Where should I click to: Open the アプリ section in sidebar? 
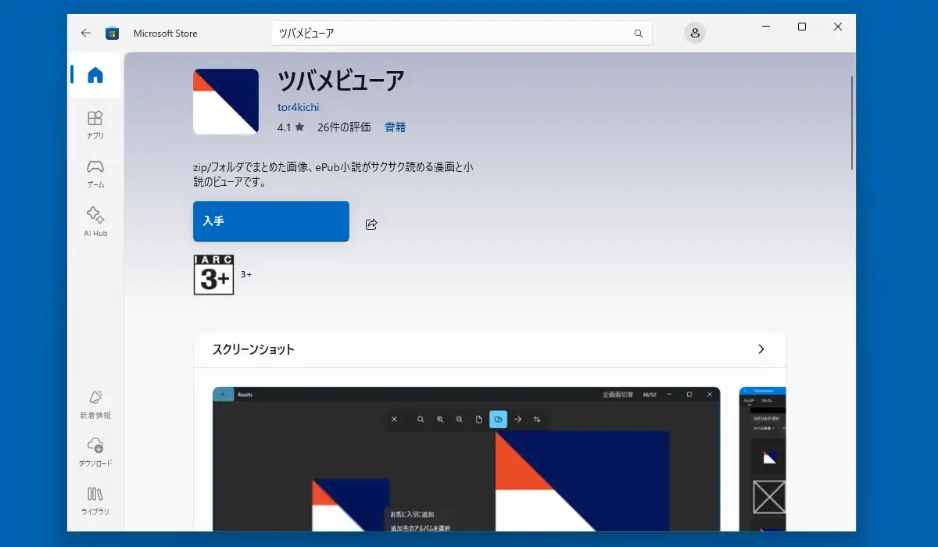[95, 125]
